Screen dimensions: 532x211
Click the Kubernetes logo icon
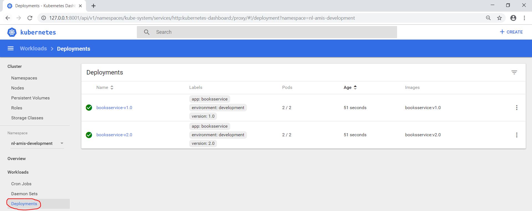click(12, 32)
